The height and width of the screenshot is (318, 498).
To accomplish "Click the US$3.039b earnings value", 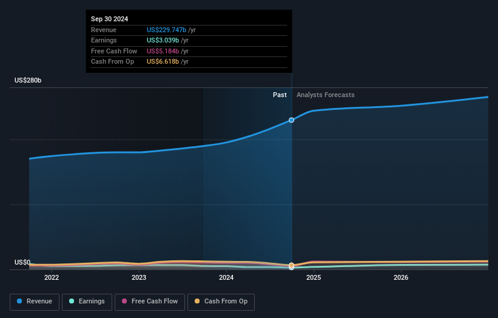I will pyautogui.click(x=163, y=40).
